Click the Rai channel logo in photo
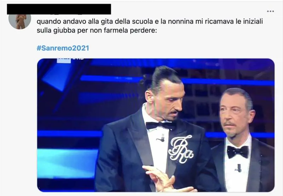The width and height of the screenshot is (283, 196). [70, 59]
